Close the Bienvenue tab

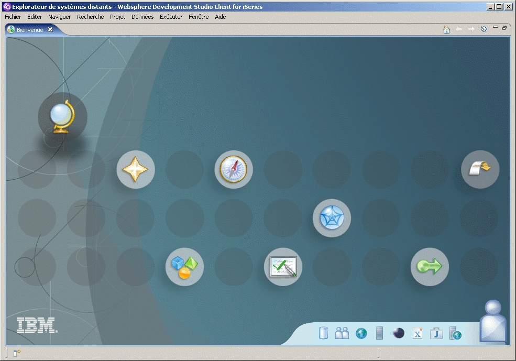[x=50, y=29]
